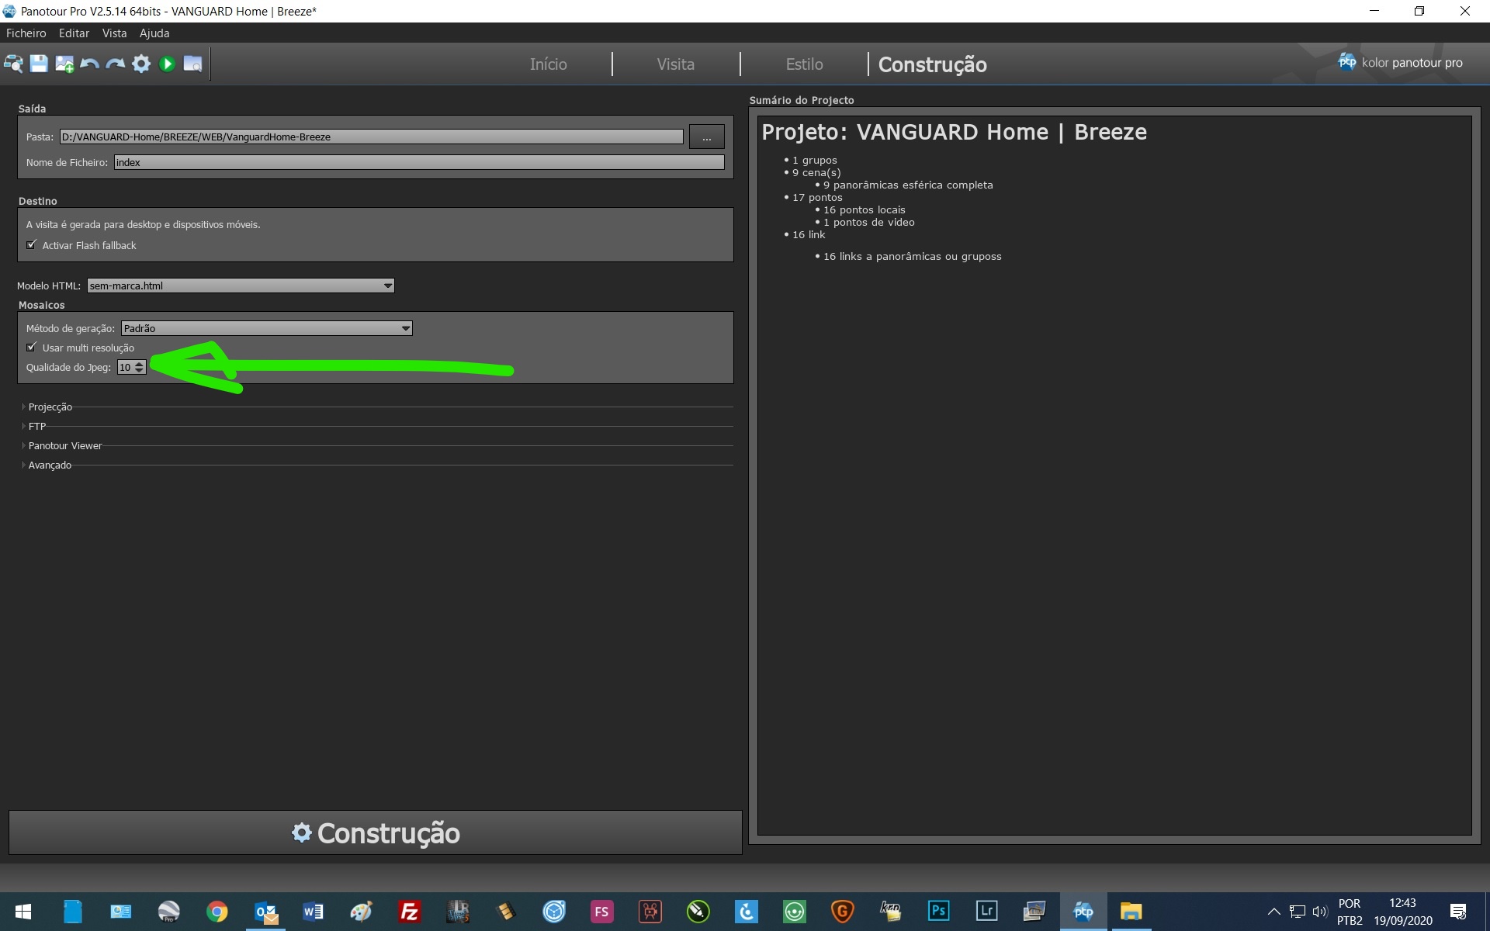The width and height of the screenshot is (1490, 931).
Task: Toggle Usar multi resolução checkbox
Action: [32, 347]
